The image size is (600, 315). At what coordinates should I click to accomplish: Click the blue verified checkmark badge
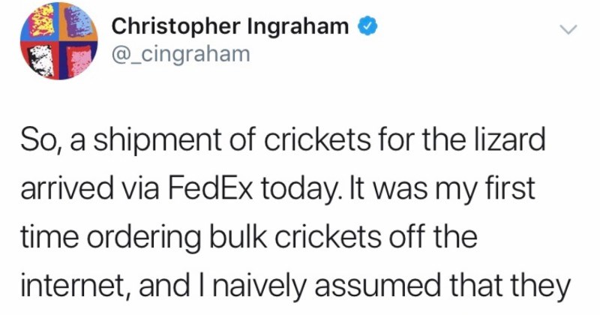pyautogui.click(x=367, y=26)
